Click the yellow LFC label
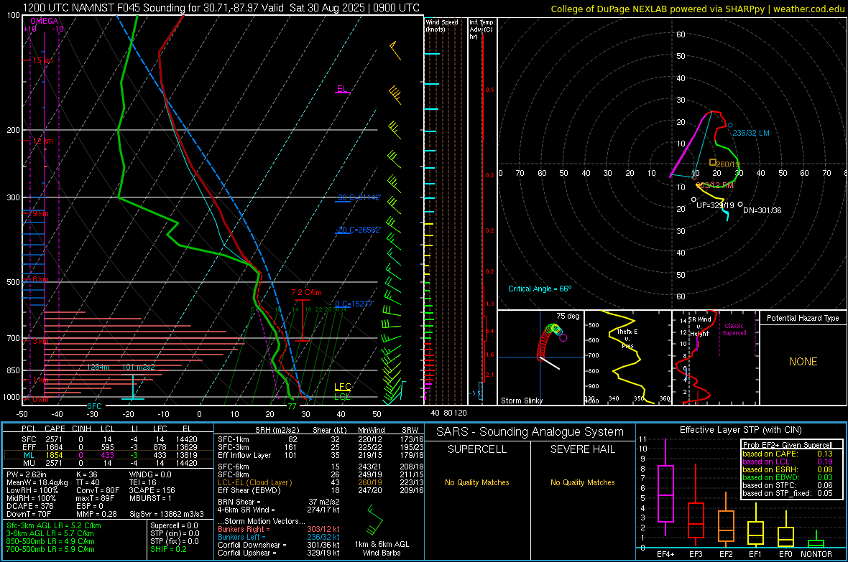 (x=343, y=387)
